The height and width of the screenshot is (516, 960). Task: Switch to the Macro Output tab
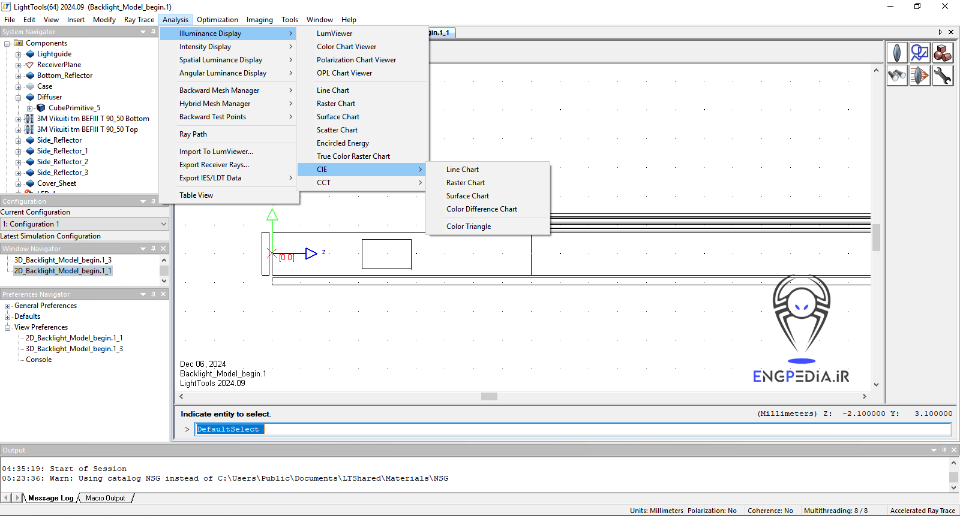106,498
